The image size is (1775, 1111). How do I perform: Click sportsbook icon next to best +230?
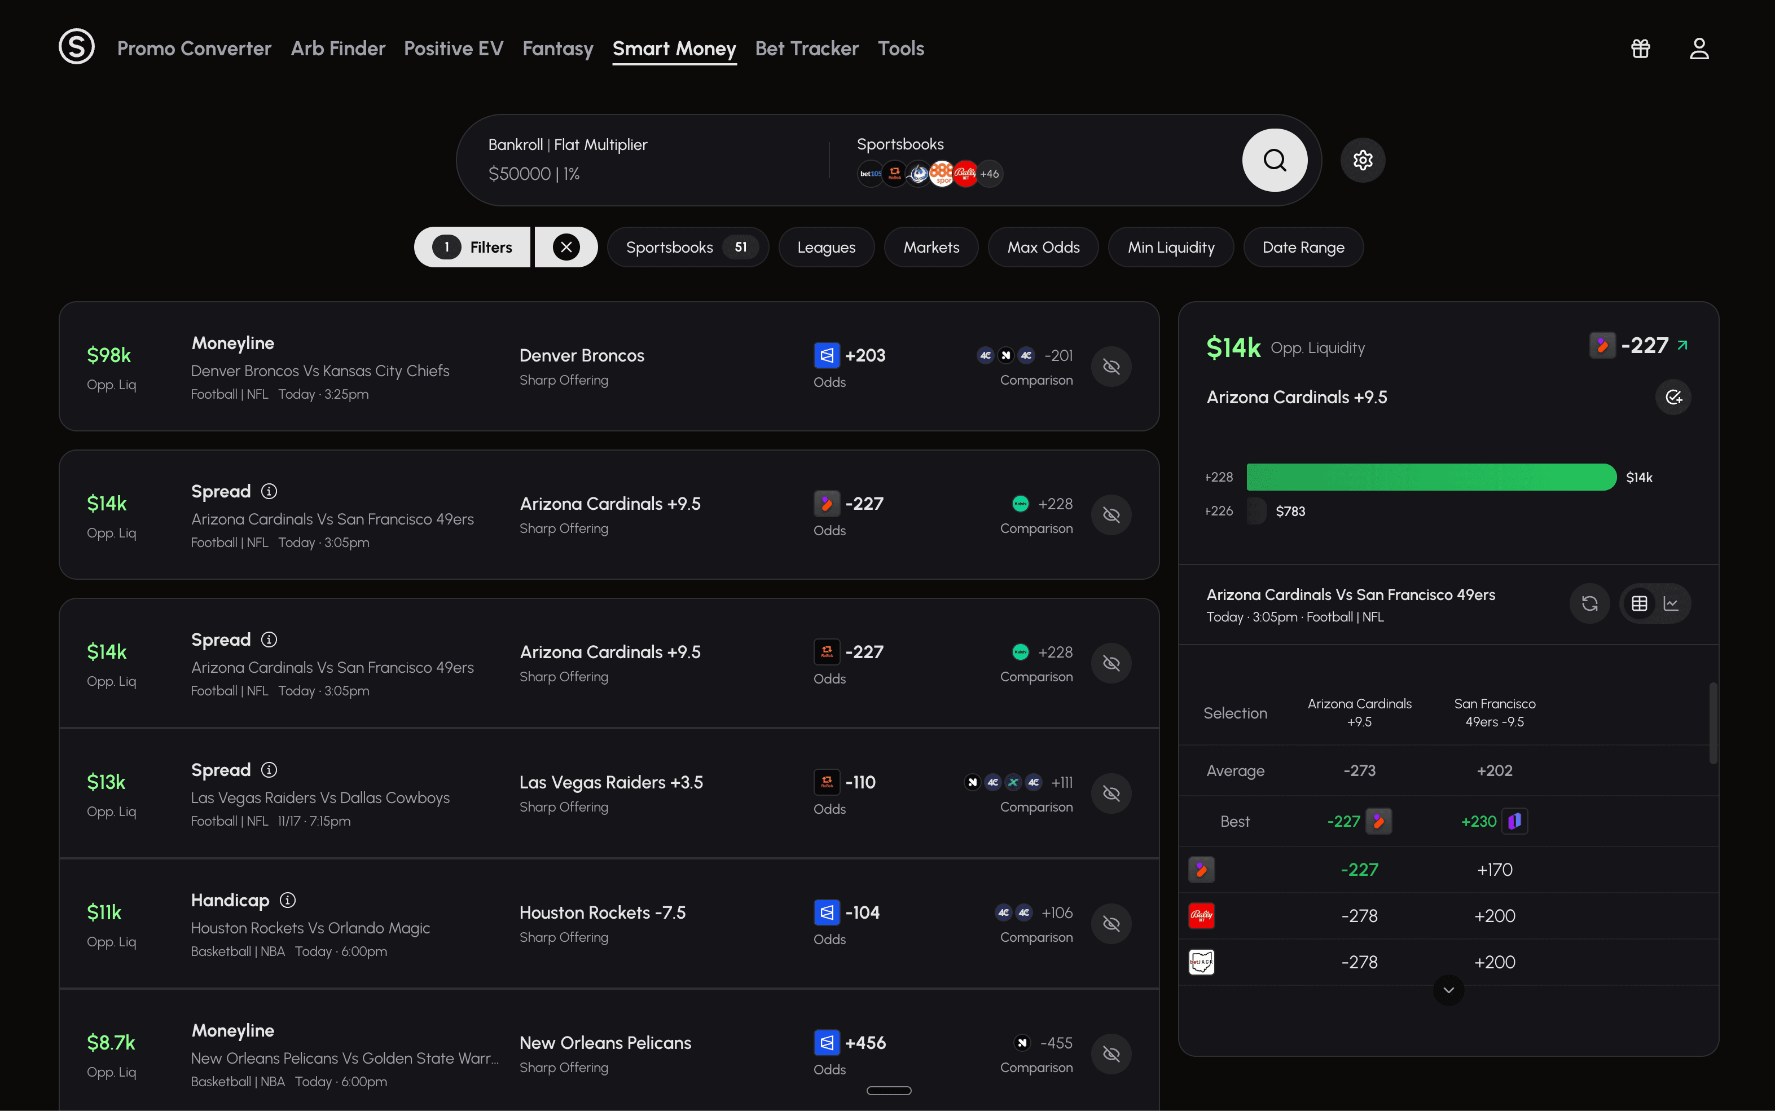click(x=1514, y=821)
